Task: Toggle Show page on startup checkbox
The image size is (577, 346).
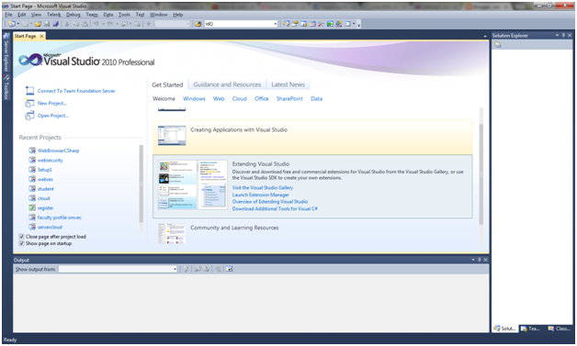Action: pyautogui.click(x=22, y=243)
